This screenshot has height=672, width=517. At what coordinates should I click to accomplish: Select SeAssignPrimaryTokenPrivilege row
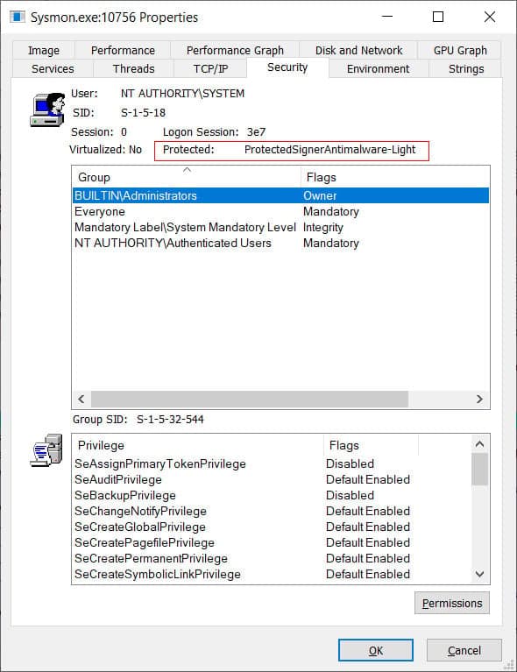pos(272,463)
